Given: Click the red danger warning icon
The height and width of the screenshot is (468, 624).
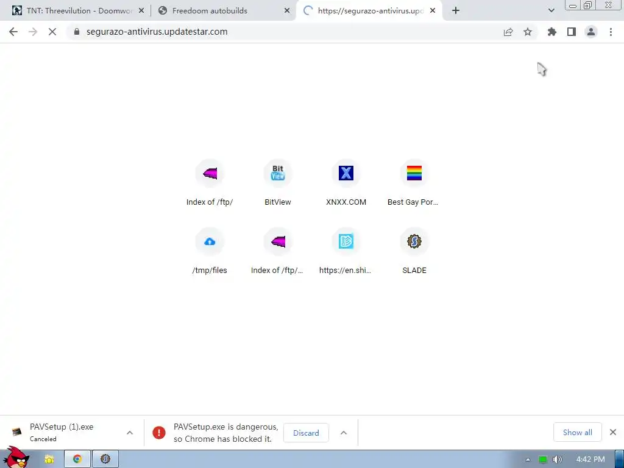Looking at the screenshot, I should click(x=159, y=433).
